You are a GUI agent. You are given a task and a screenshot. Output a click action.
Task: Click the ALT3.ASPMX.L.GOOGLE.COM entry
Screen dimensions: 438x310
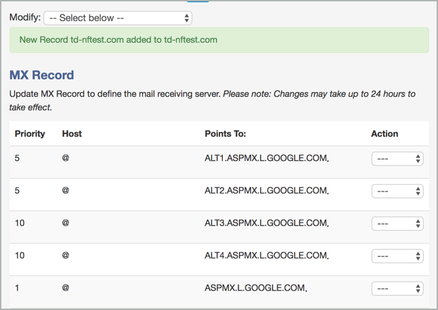(266, 223)
